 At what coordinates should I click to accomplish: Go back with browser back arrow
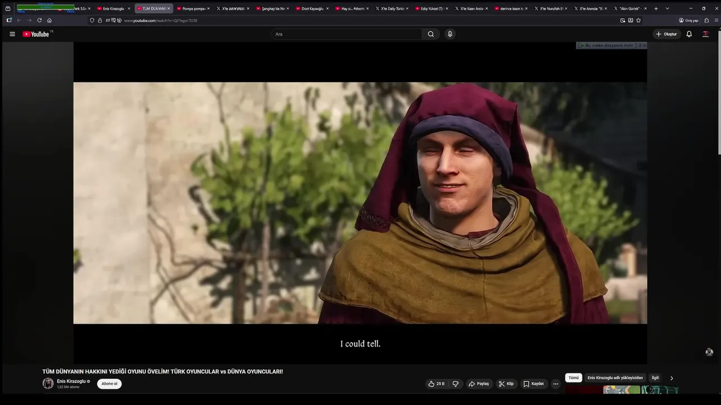click(x=19, y=20)
